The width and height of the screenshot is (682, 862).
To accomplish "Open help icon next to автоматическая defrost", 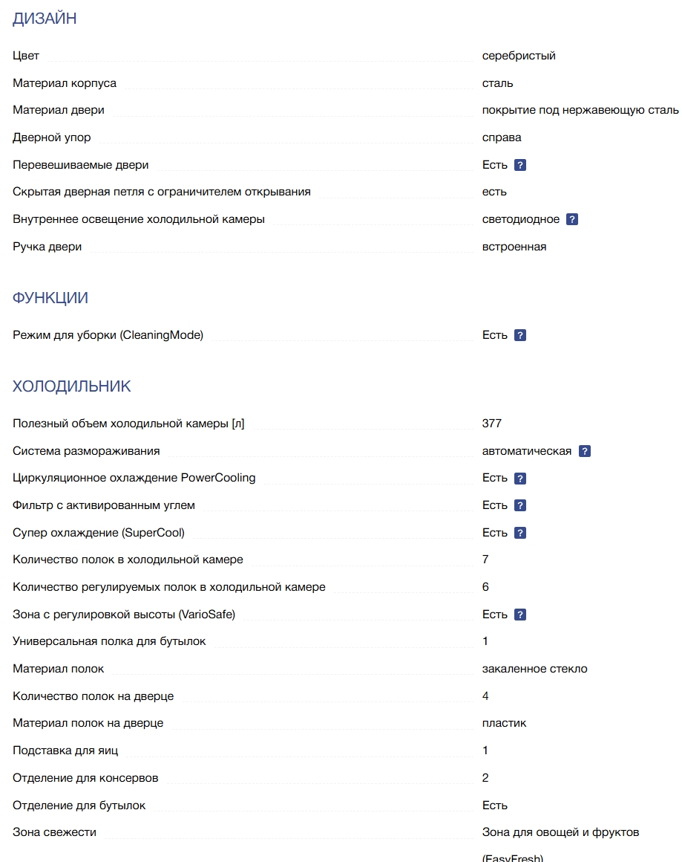I will pyautogui.click(x=585, y=451).
